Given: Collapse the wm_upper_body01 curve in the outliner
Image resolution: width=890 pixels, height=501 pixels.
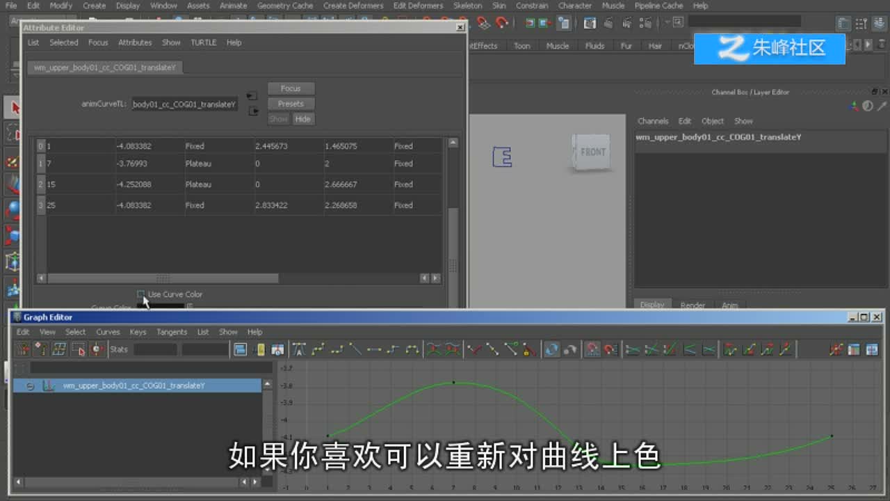Looking at the screenshot, I should pos(30,385).
